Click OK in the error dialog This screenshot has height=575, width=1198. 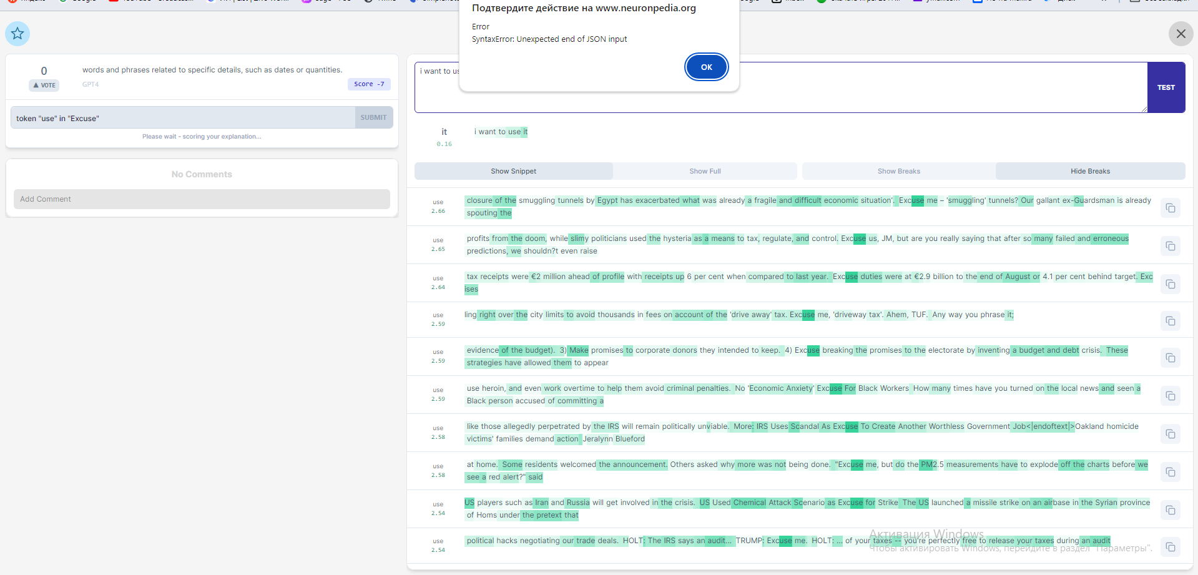(x=706, y=67)
